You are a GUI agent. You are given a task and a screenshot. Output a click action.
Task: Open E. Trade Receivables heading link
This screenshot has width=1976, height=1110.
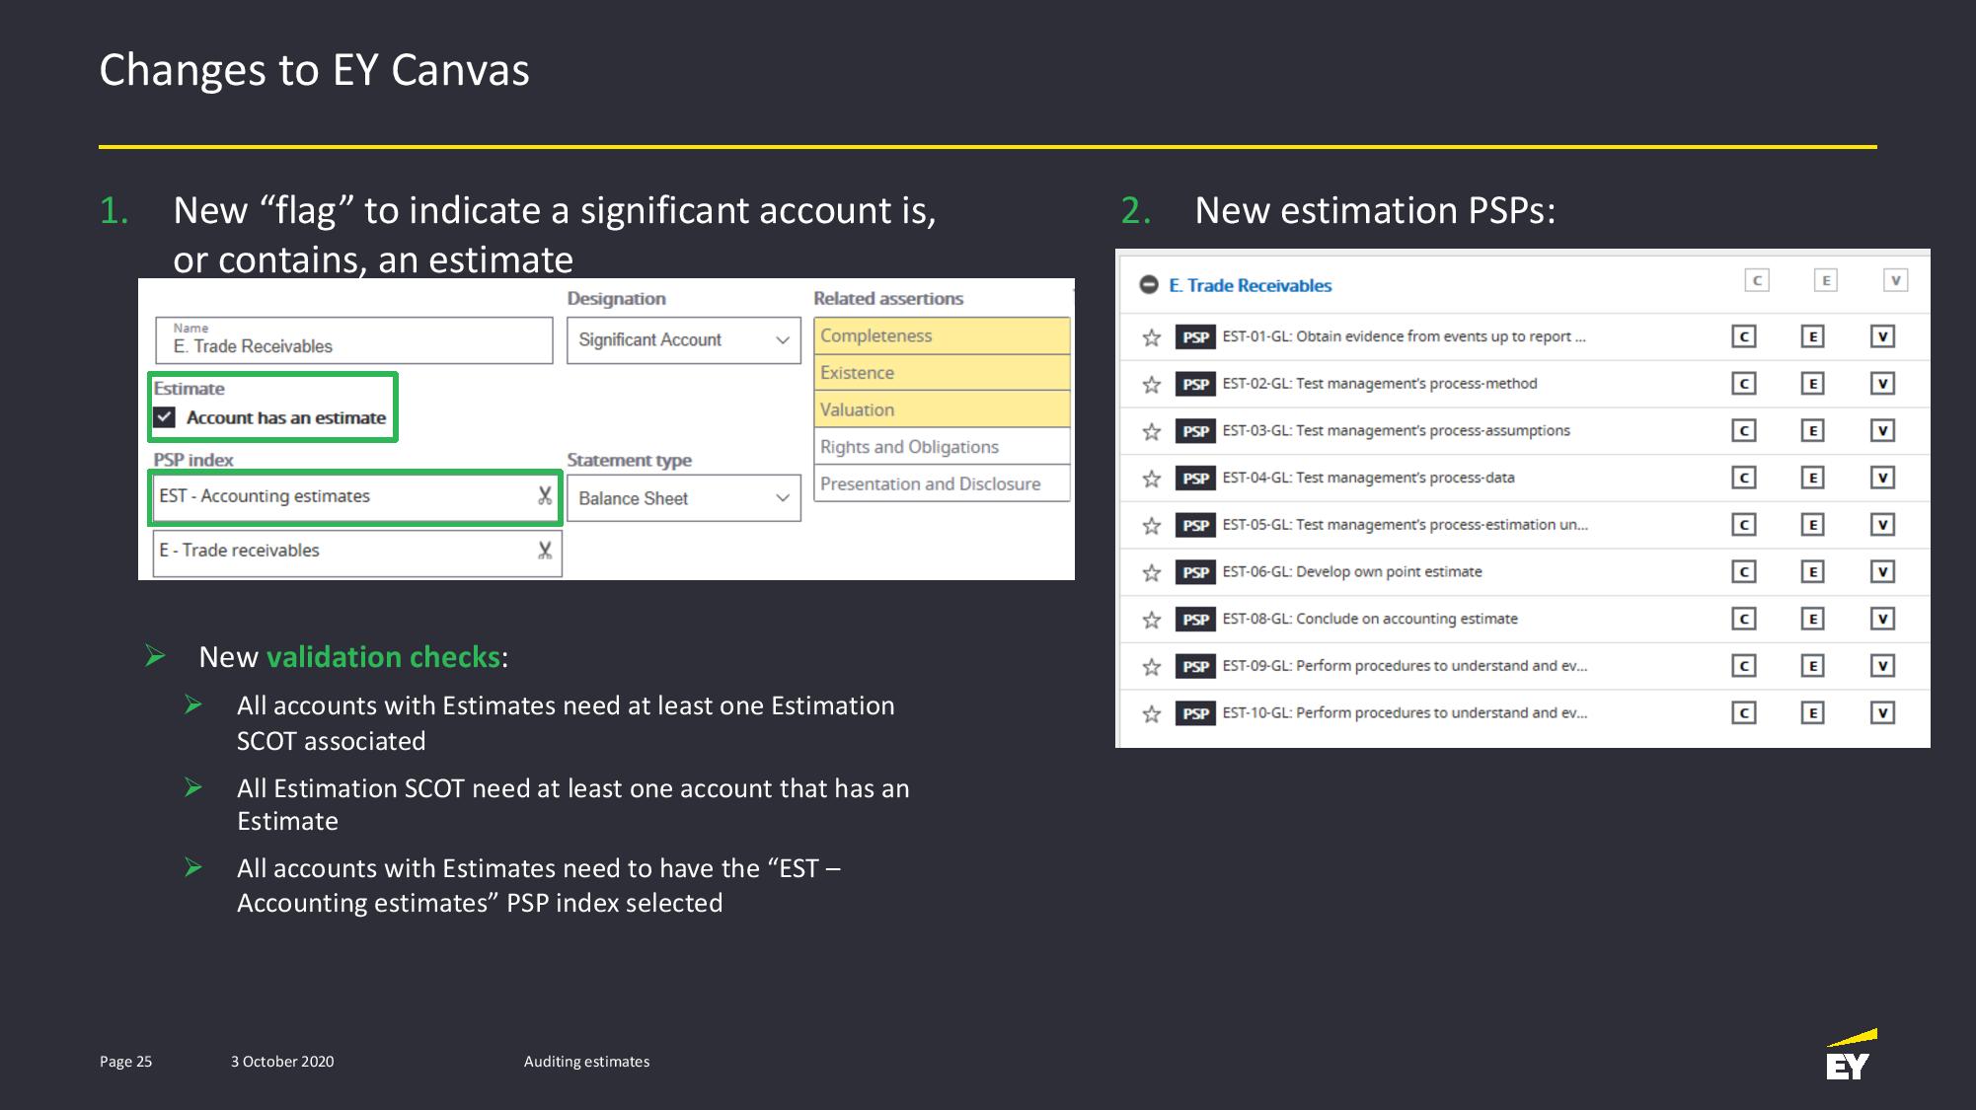pyautogui.click(x=1250, y=285)
